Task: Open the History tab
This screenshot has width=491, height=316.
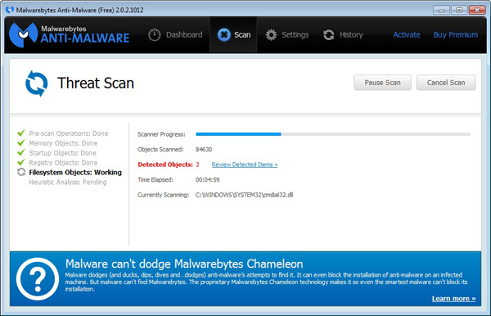Action: tap(343, 34)
